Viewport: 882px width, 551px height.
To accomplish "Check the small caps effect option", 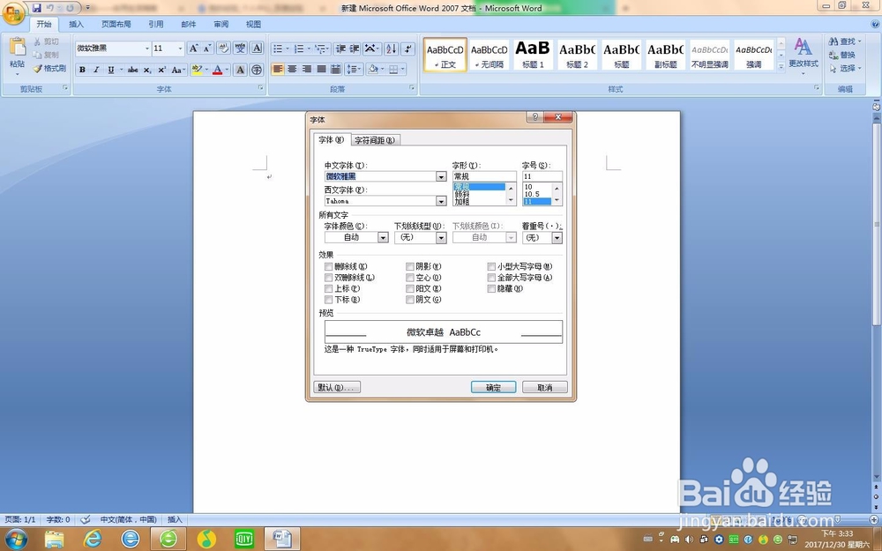I will (491, 266).
